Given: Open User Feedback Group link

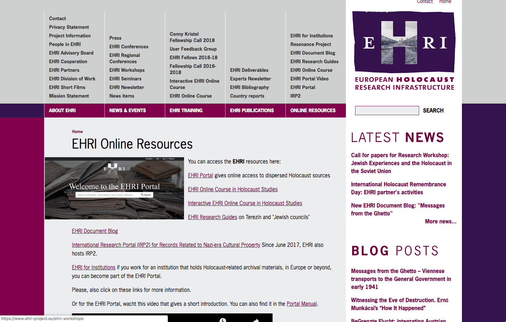Looking at the screenshot, I should tap(193, 49).
